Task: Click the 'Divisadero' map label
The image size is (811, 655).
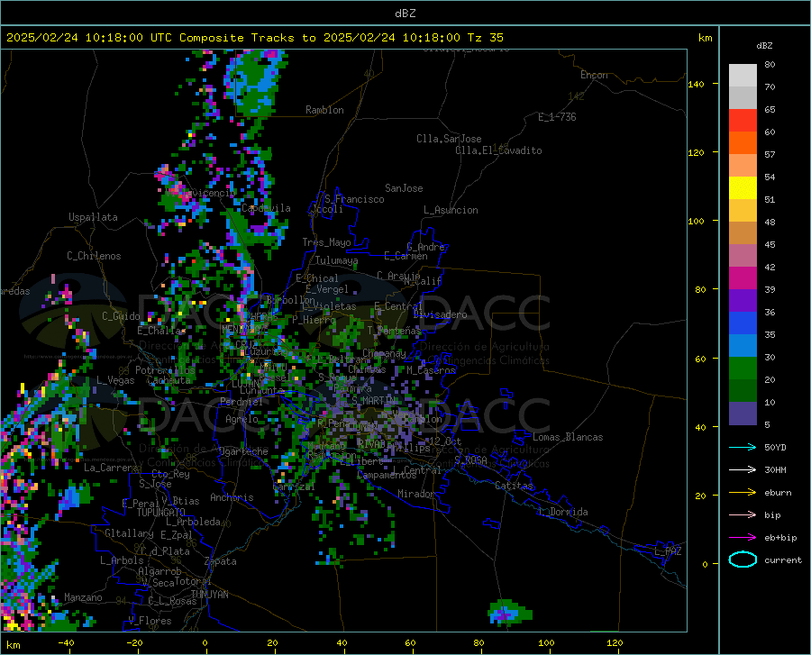Action: [x=440, y=314]
